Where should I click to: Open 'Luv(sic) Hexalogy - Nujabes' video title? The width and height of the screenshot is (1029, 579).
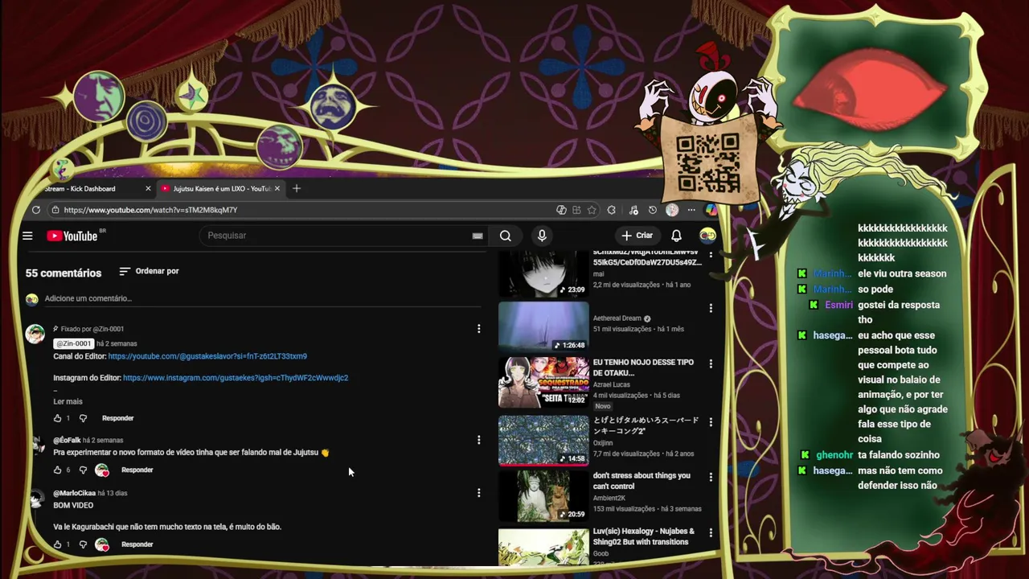tap(643, 536)
